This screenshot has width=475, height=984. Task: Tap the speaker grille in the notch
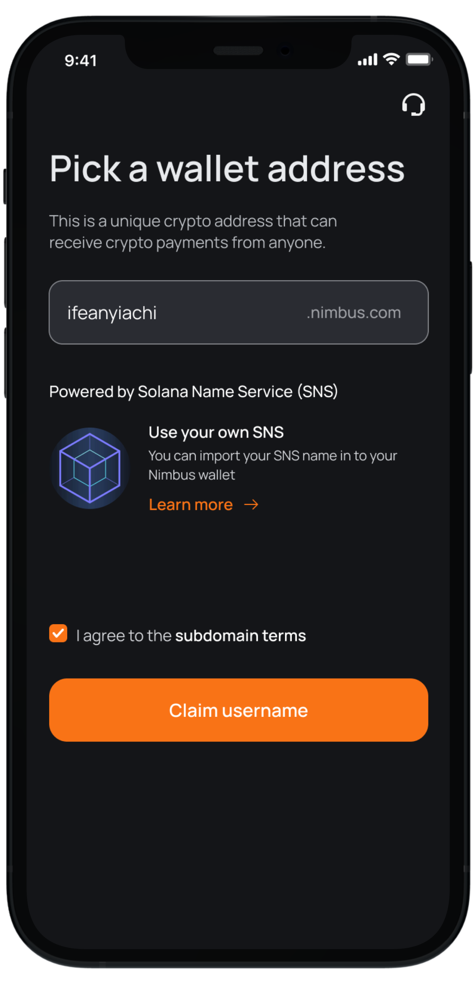238,51
